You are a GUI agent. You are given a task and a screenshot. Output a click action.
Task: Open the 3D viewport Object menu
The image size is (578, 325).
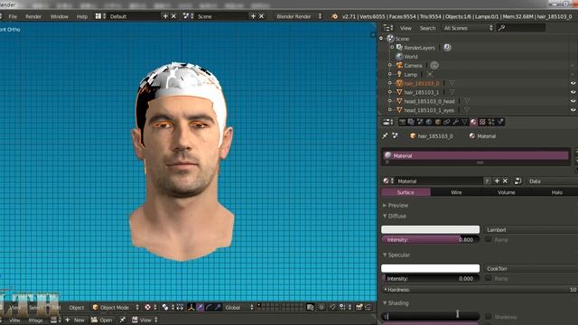(77, 307)
